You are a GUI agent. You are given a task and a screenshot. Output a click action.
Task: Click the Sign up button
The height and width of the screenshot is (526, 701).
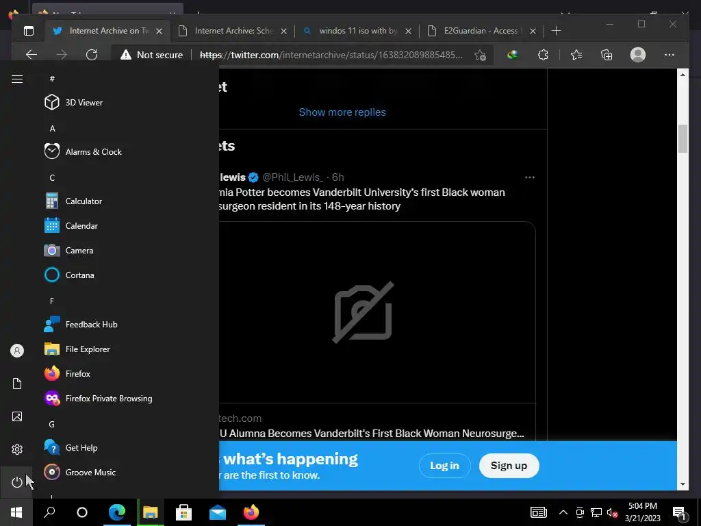pos(509,466)
